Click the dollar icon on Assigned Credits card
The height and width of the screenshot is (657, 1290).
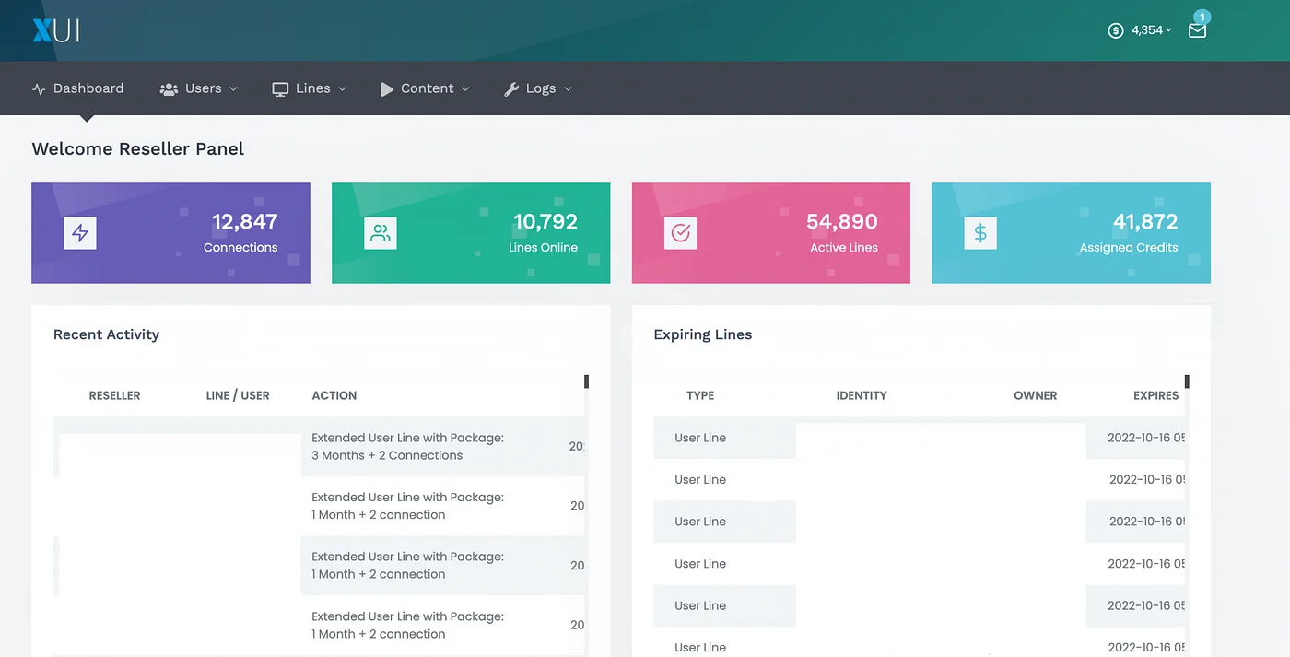coord(980,232)
